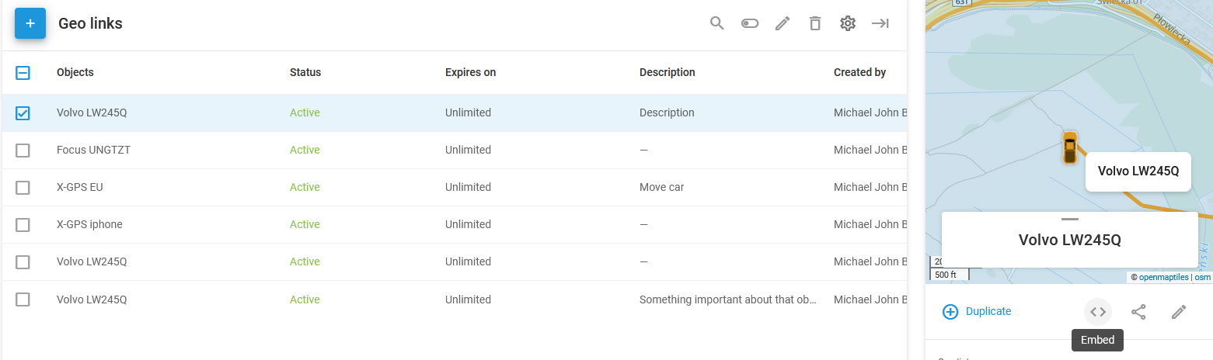1213x360 pixels.
Task: Uncheck the first Volvo LW245Q row
Action: click(x=23, y=113)
